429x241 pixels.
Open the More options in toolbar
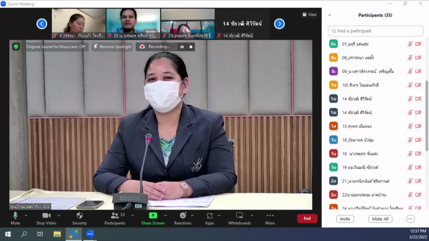click(270, 218)
